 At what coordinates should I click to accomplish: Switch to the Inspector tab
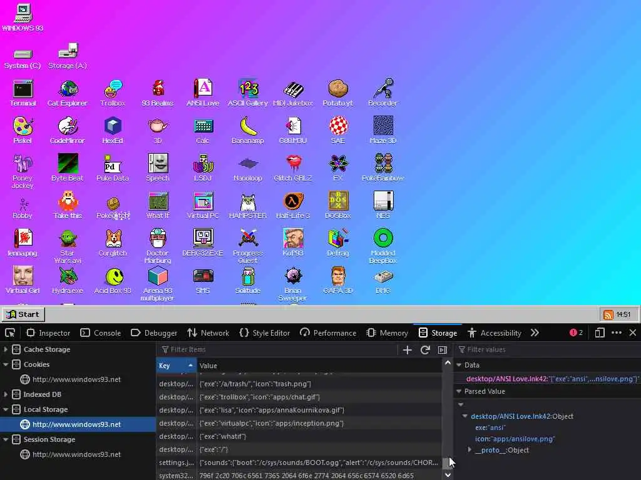pyautogui.click(x=48, y=333)
